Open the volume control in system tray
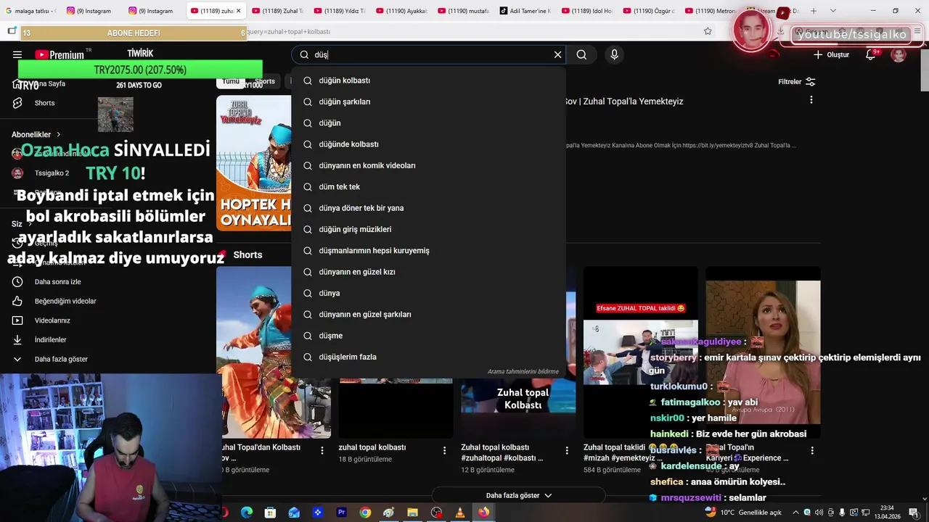Screen dimensions: 929x522 coord(819,513)
